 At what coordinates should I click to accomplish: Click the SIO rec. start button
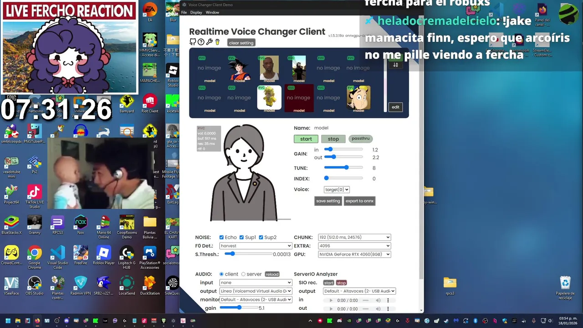328,283
